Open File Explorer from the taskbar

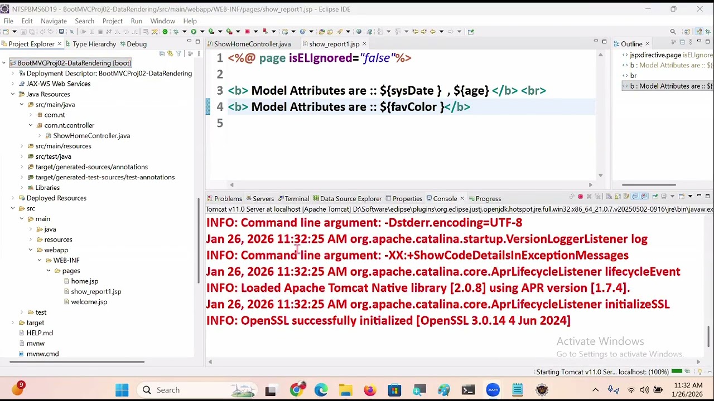pyautogui.click(x=345, y=390)
